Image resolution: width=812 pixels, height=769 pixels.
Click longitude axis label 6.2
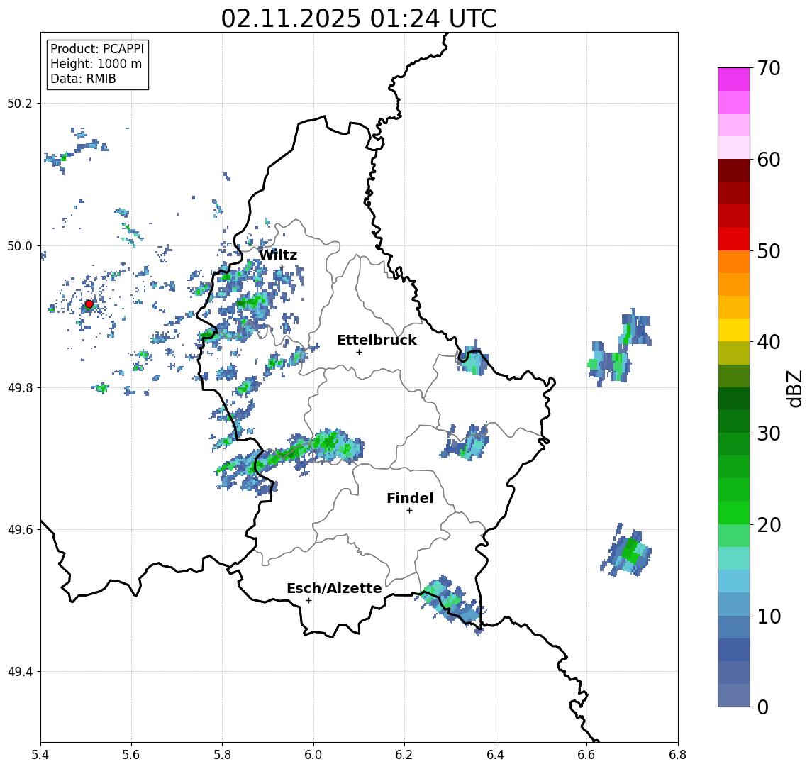tap(405, 755)
